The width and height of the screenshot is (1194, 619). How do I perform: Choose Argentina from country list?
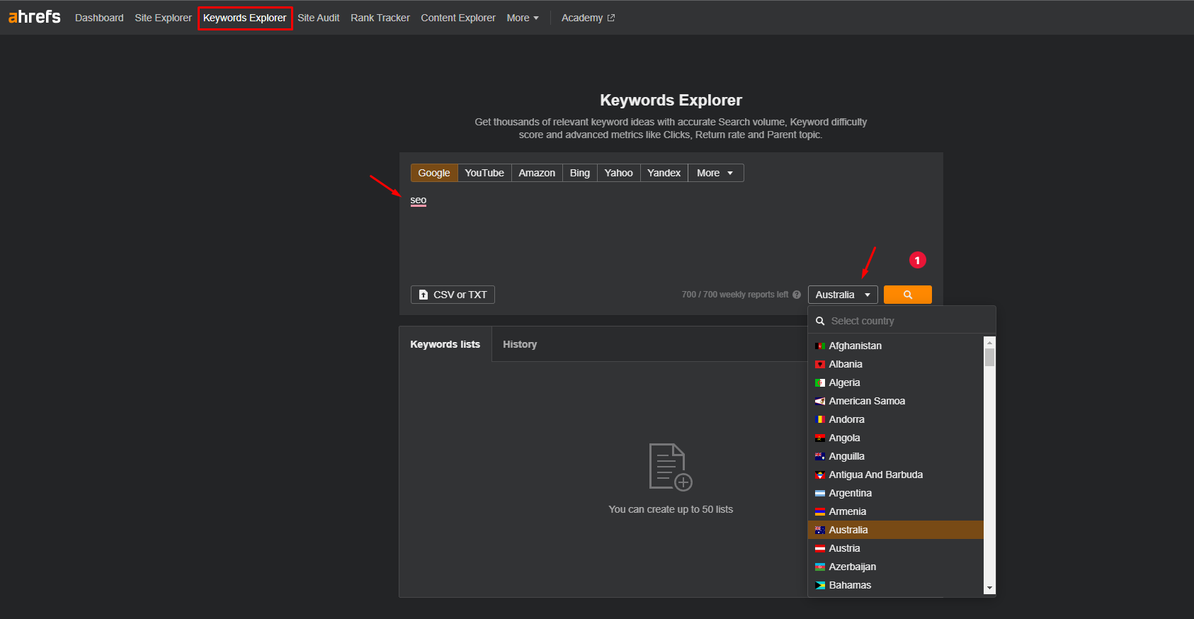[x=896, y=493]
